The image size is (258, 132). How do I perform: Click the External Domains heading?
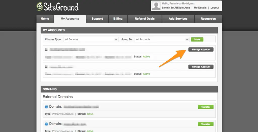tap(58, 97)
